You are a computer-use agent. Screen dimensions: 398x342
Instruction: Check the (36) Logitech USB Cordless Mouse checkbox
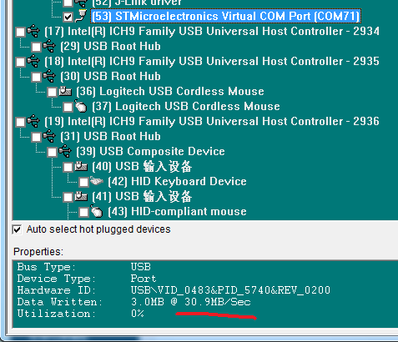click(53, 92)
